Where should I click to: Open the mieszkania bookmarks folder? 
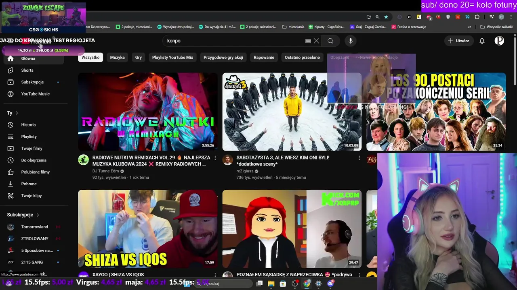coord(293,27)
